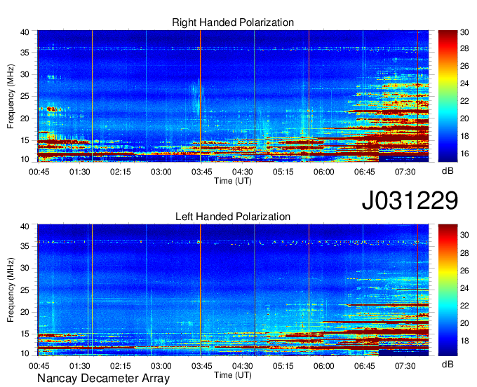Image resolution: width=477 pixels, height=387 pixels.
Task: Click the 02:15 time tick of the right-handed plot
Action: (x=121, y=172)
